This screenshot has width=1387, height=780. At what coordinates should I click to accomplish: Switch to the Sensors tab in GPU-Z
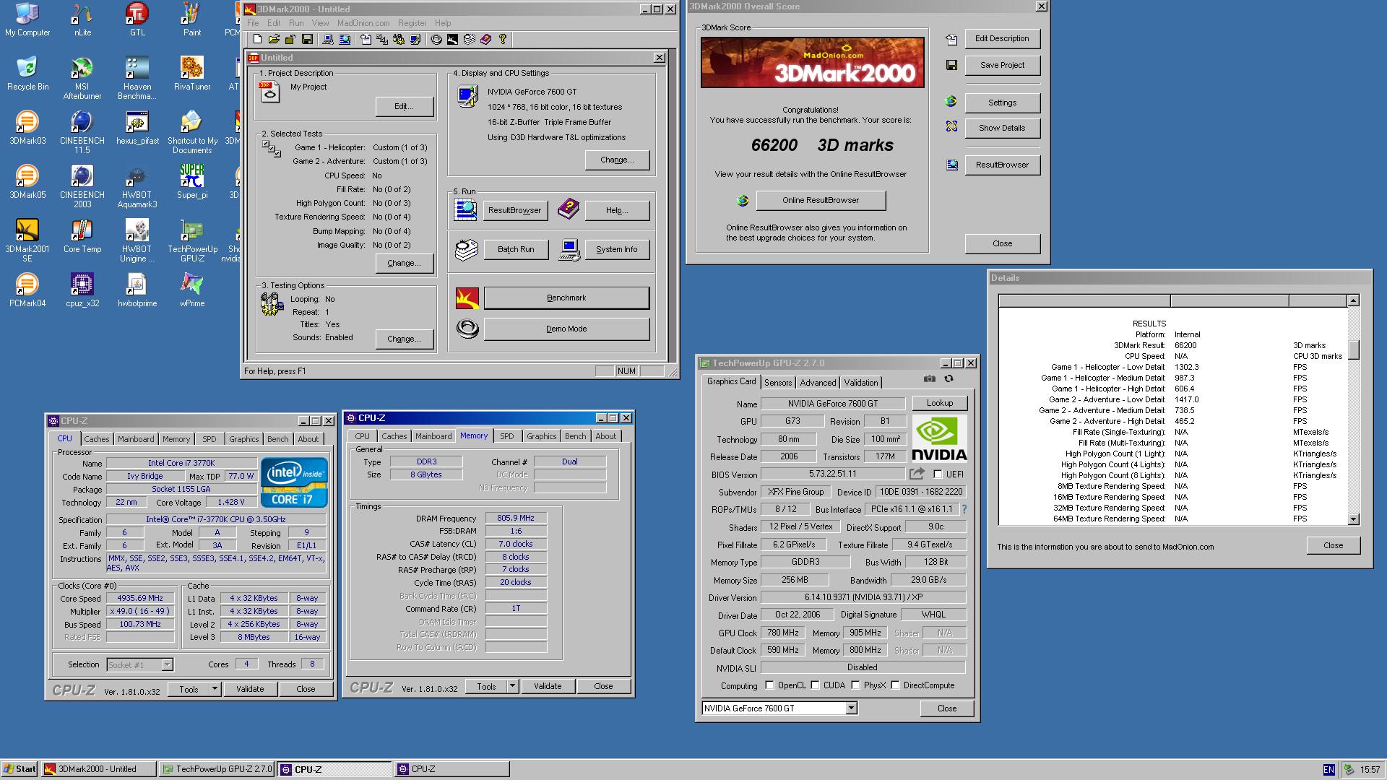coord(778,383)
